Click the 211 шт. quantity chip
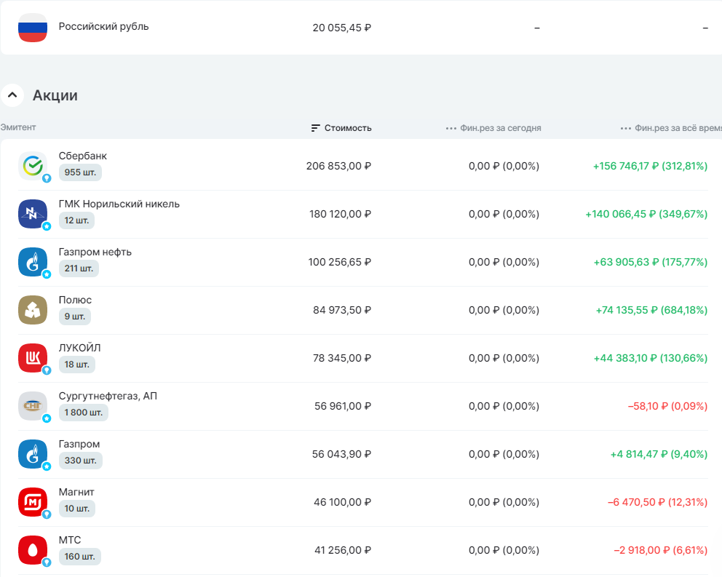 [79, 268]
